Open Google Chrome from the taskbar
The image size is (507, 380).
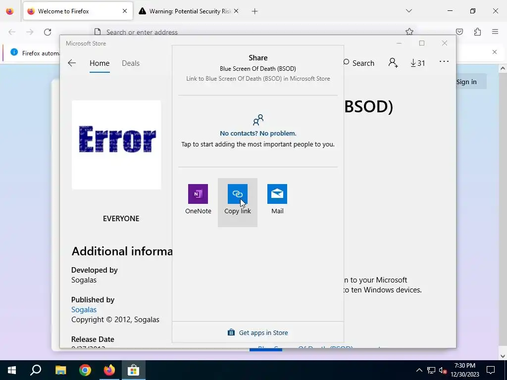click(85, 370)
